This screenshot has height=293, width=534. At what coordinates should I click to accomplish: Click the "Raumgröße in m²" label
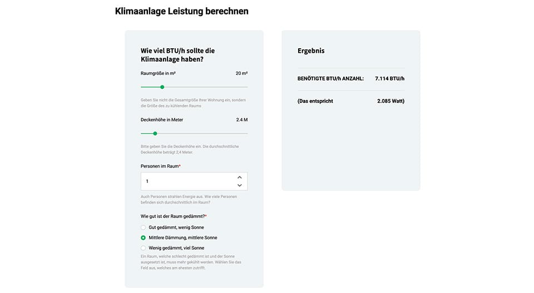click(159, 73)
